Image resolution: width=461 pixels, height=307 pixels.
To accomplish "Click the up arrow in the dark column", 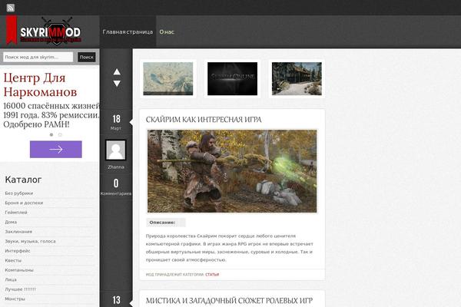I will pyautogui.click(x=117, y=71).
